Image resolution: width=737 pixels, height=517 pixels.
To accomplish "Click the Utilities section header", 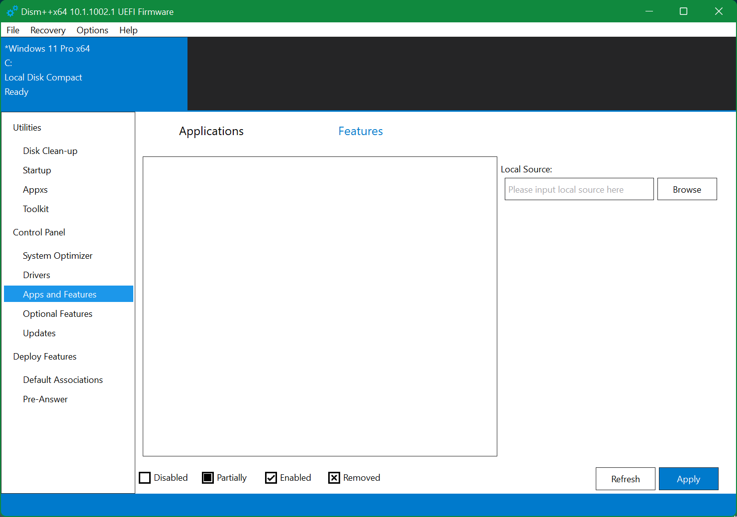I will coord(27,128).
